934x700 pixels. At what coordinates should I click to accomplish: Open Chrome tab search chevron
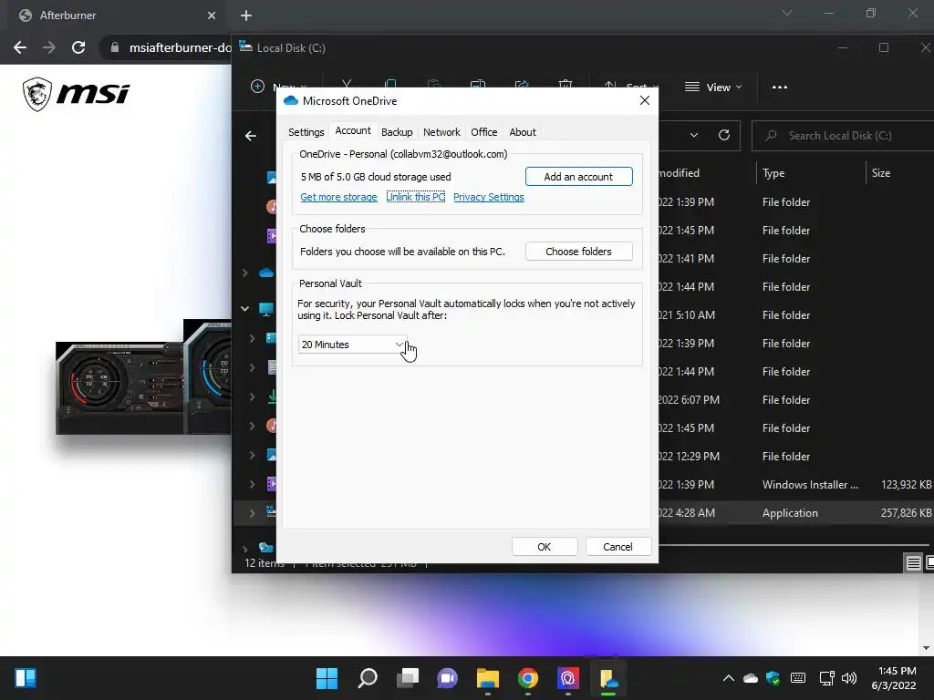coord(787,13)
